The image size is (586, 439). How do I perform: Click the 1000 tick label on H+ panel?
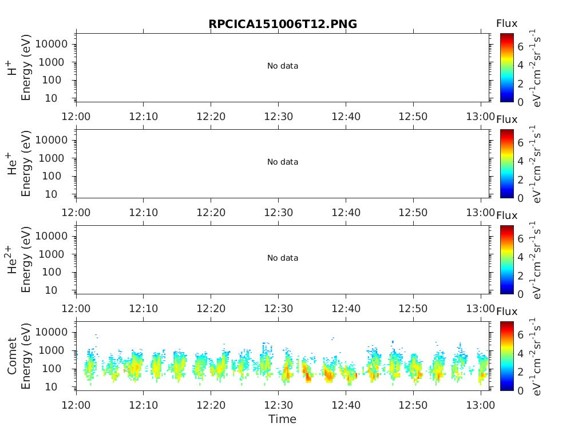[x=52, y=62]
